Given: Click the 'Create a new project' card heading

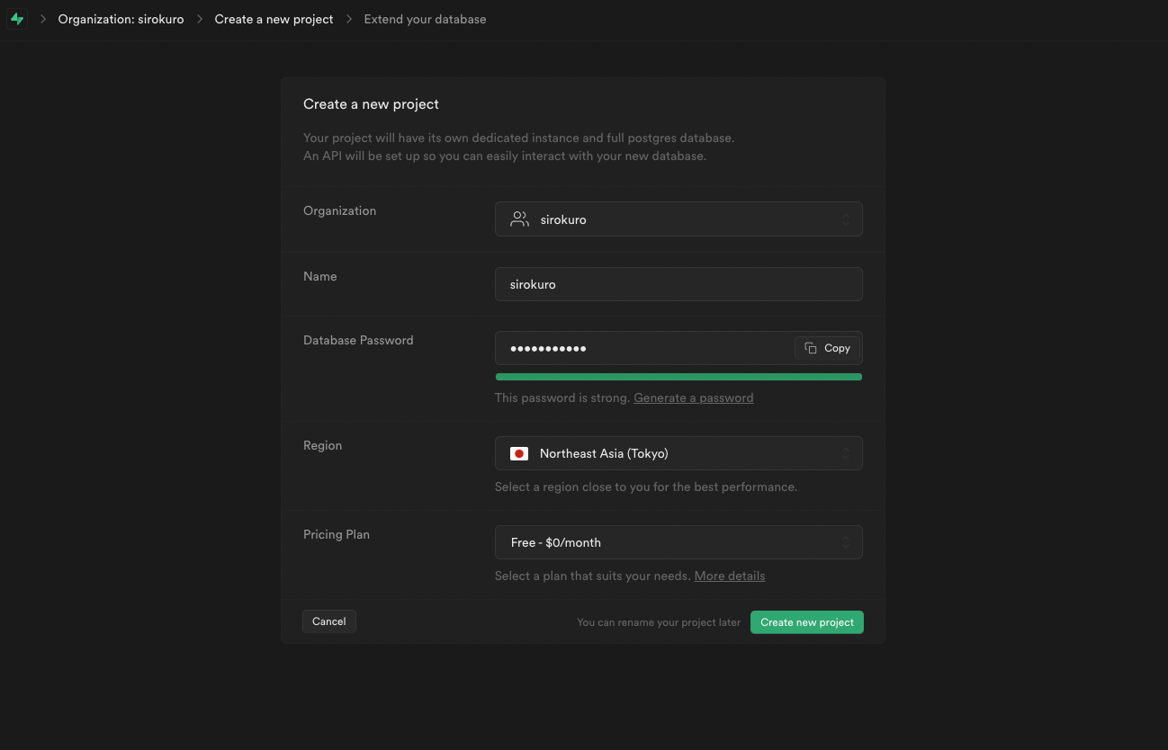Looking at the screenshot, I should (371, 104).
